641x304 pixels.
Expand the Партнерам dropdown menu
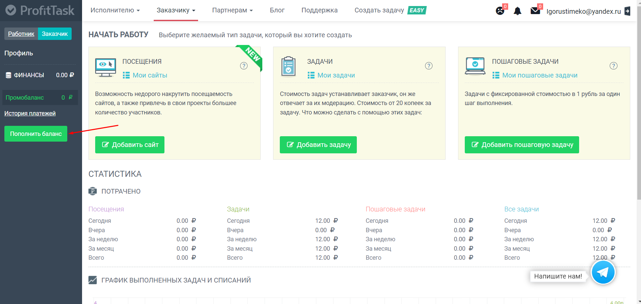(x=232, y=10)
